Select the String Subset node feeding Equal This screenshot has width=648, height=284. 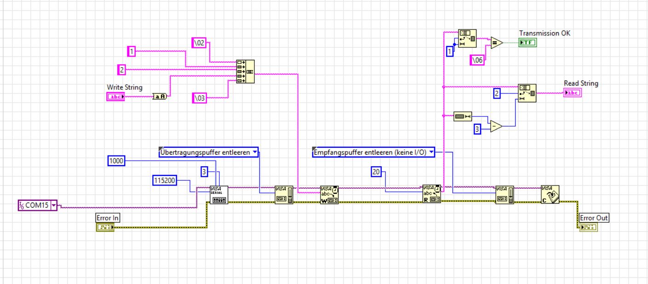468,39
